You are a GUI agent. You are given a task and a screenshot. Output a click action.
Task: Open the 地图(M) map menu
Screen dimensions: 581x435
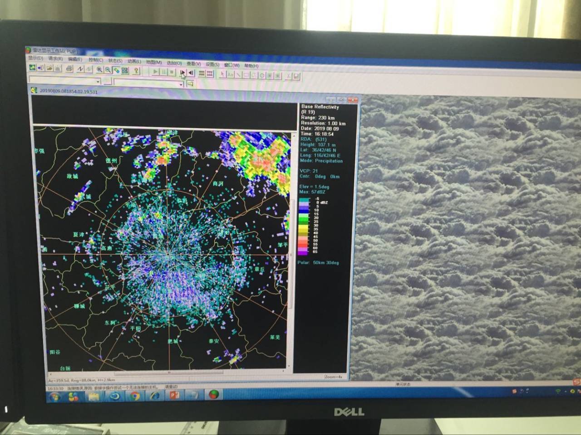click(154, 62)
